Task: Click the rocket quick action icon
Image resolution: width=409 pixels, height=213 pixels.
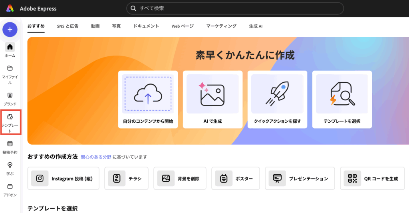Action: (x=277, y=94)
